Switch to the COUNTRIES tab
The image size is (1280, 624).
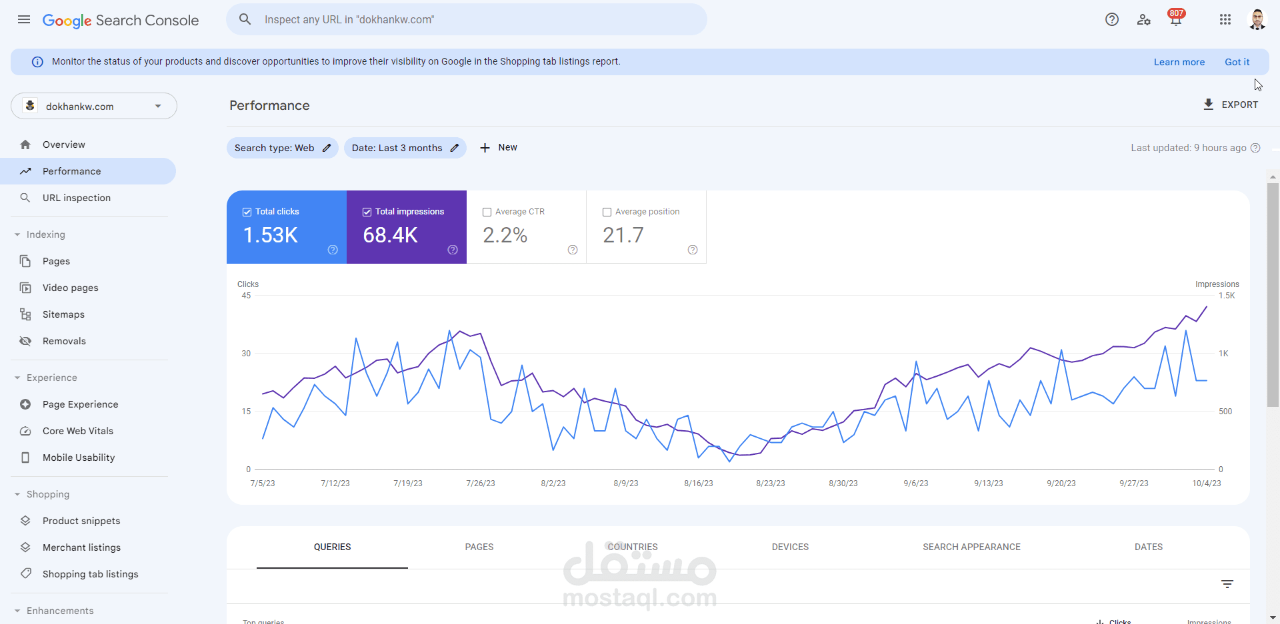(633, 547)
